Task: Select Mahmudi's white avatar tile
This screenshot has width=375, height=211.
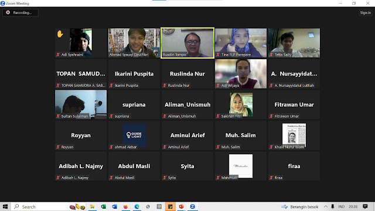Action: point(241,166)
